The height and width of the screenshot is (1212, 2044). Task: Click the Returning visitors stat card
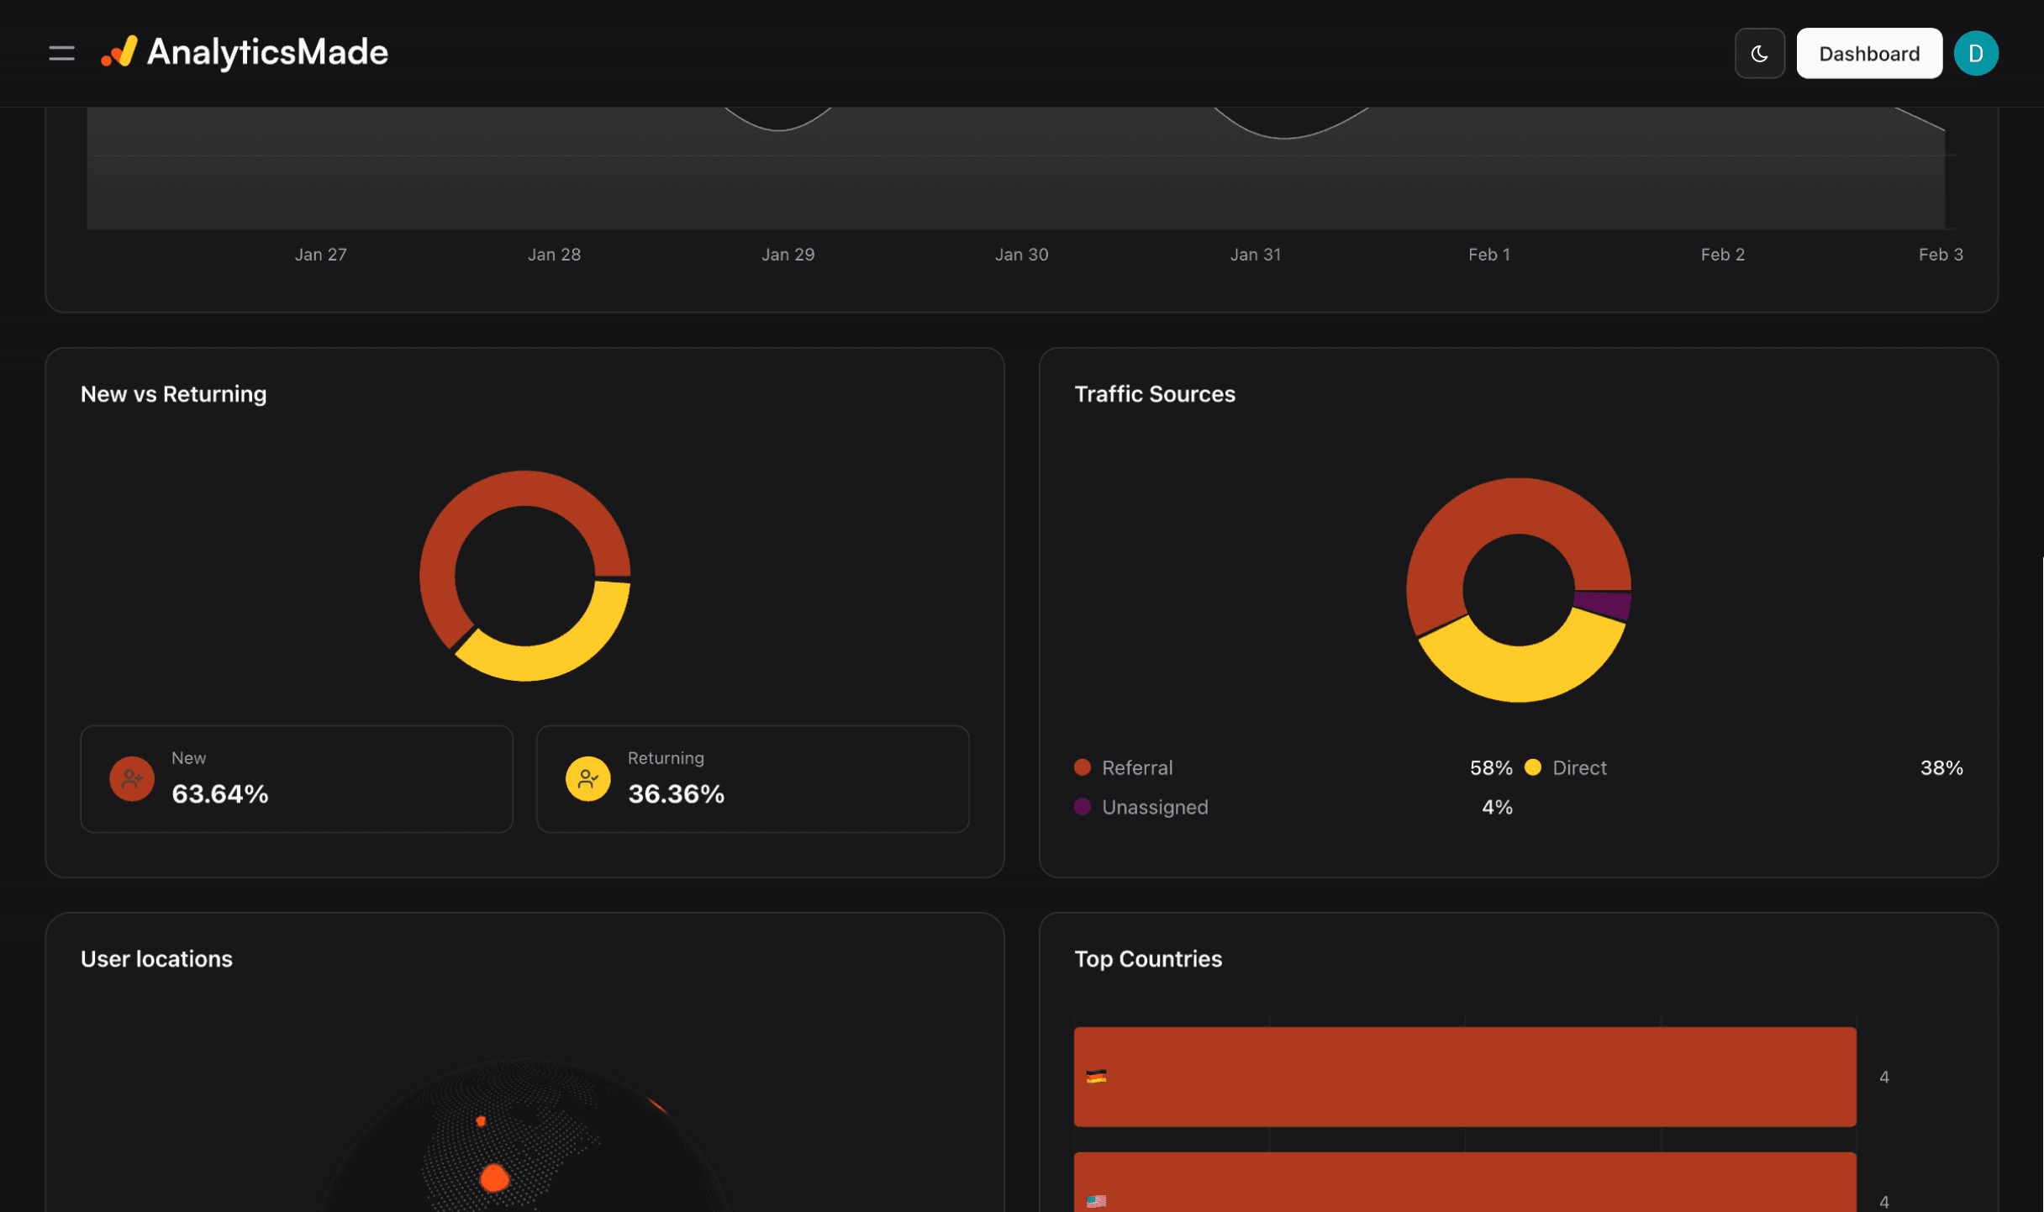point(752,778)
